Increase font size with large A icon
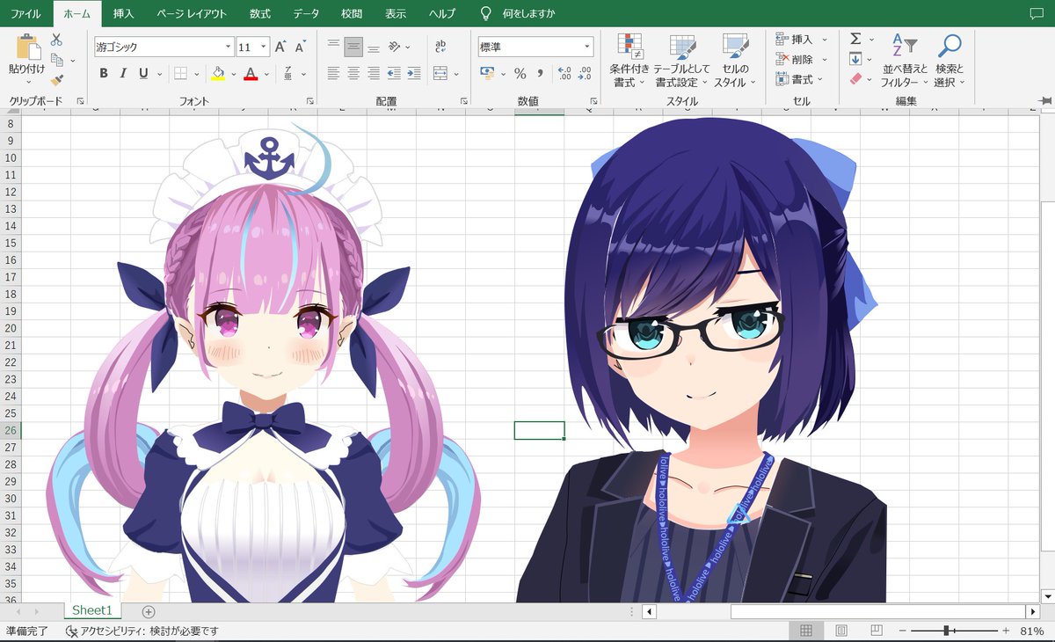The width and height of the screenshot is (1055, 642). (280, 47)
